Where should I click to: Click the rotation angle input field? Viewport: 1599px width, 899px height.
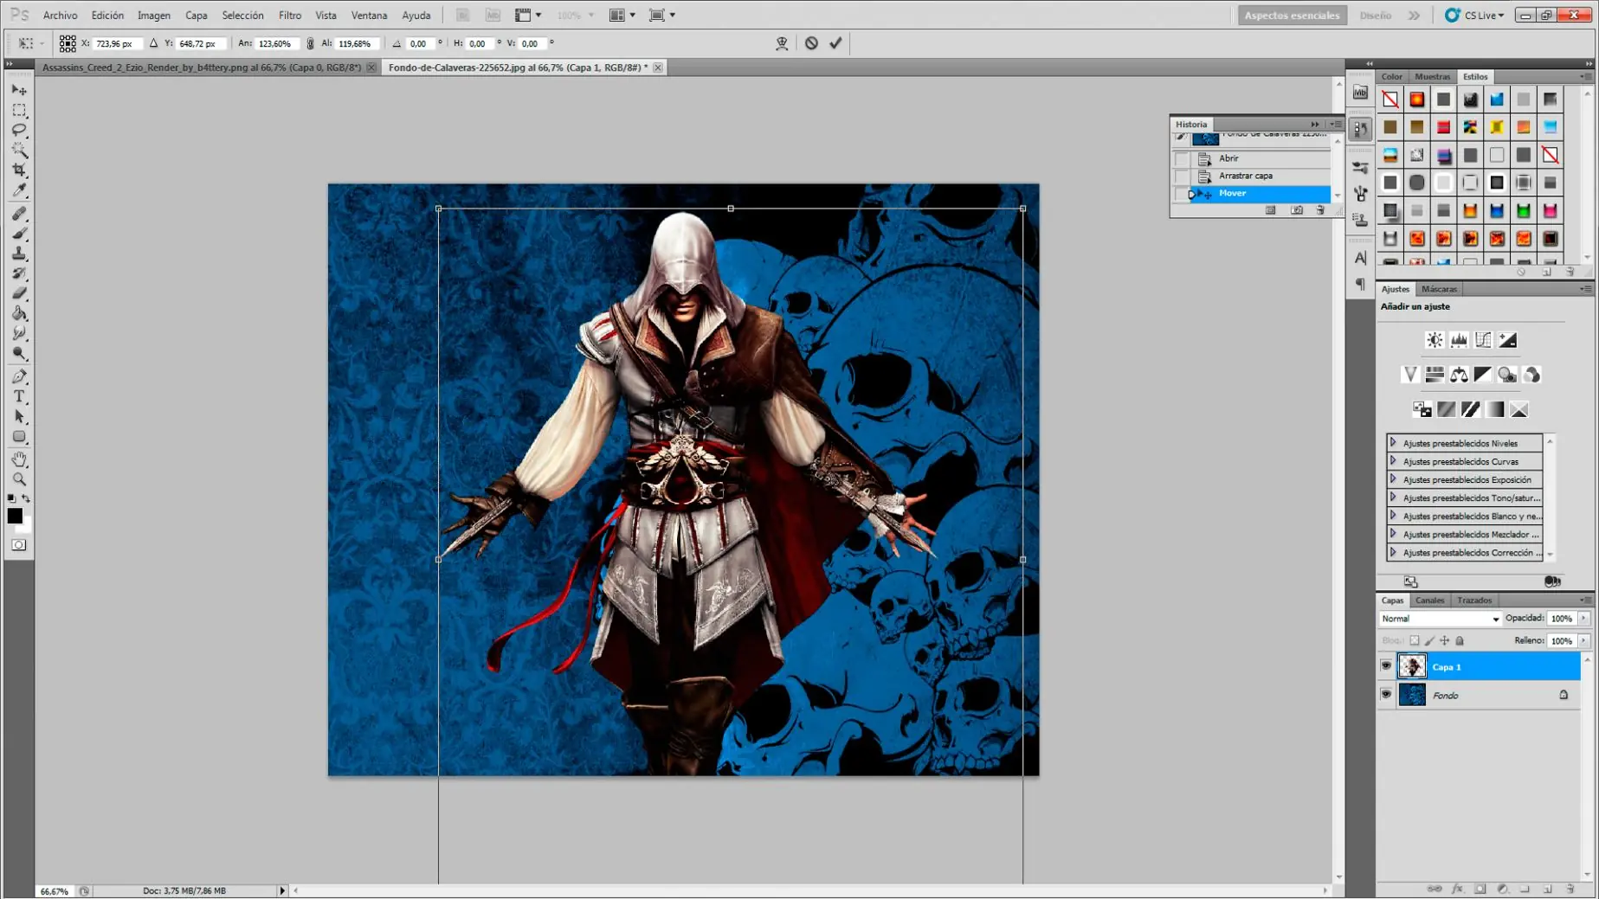[420, 43]
